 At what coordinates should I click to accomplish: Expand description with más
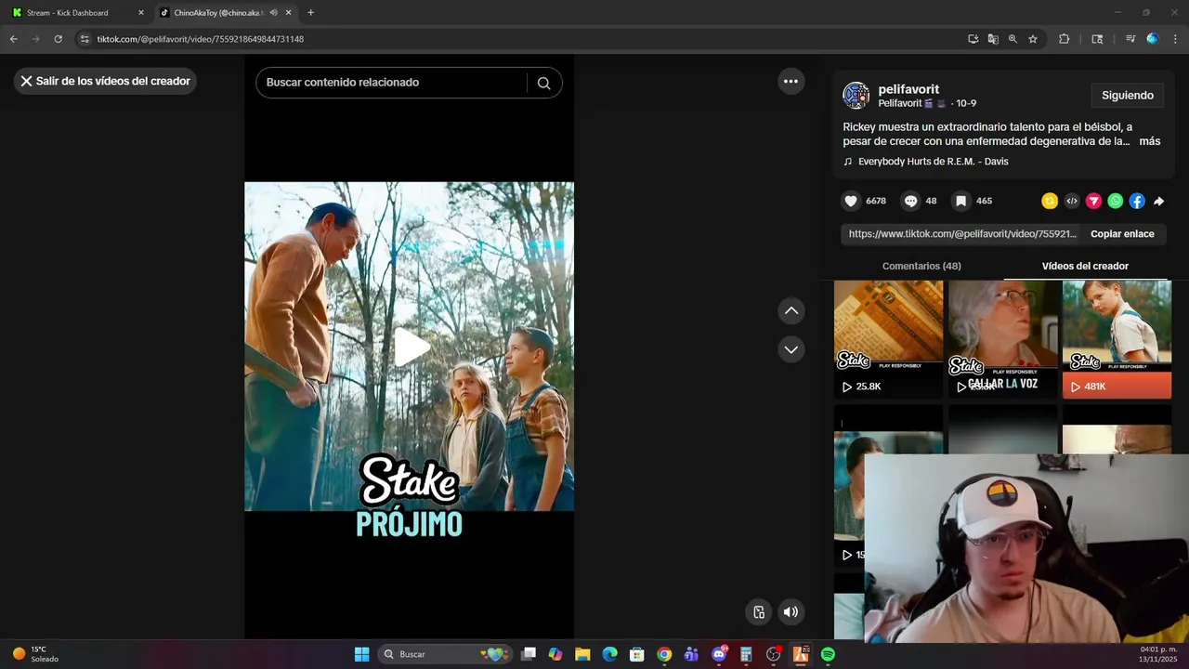pyautogui.click(x=1150, y=141)
